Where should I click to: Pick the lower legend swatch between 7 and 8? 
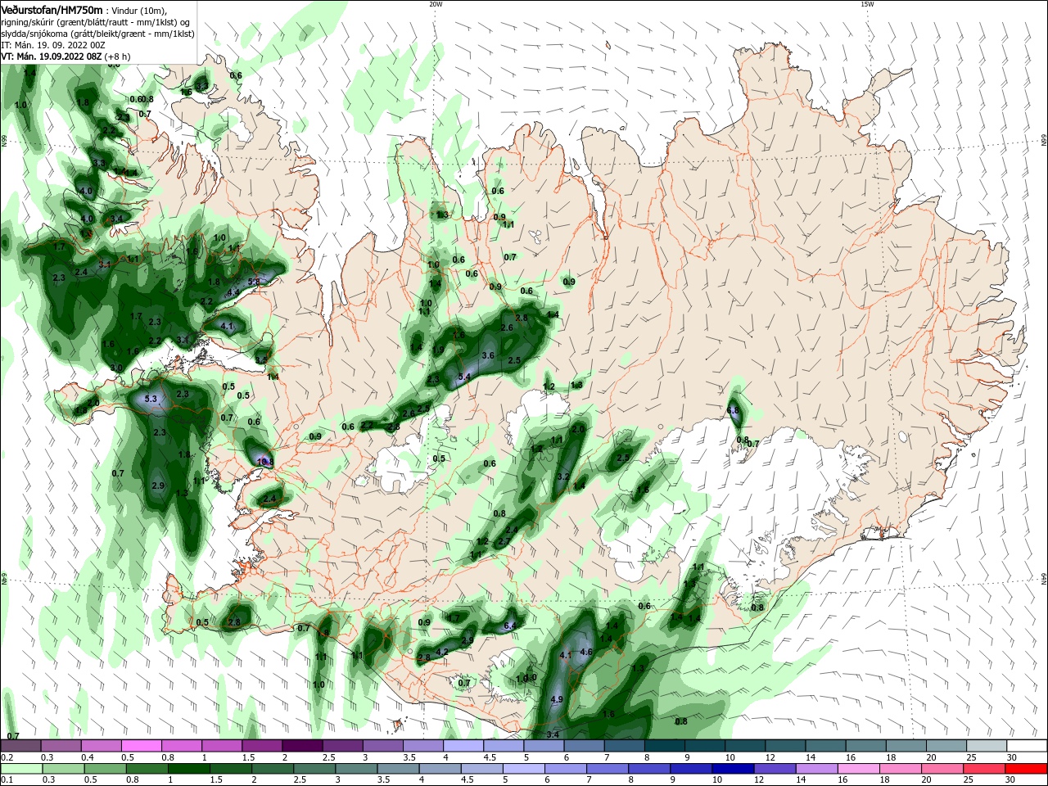coord(608,769)
